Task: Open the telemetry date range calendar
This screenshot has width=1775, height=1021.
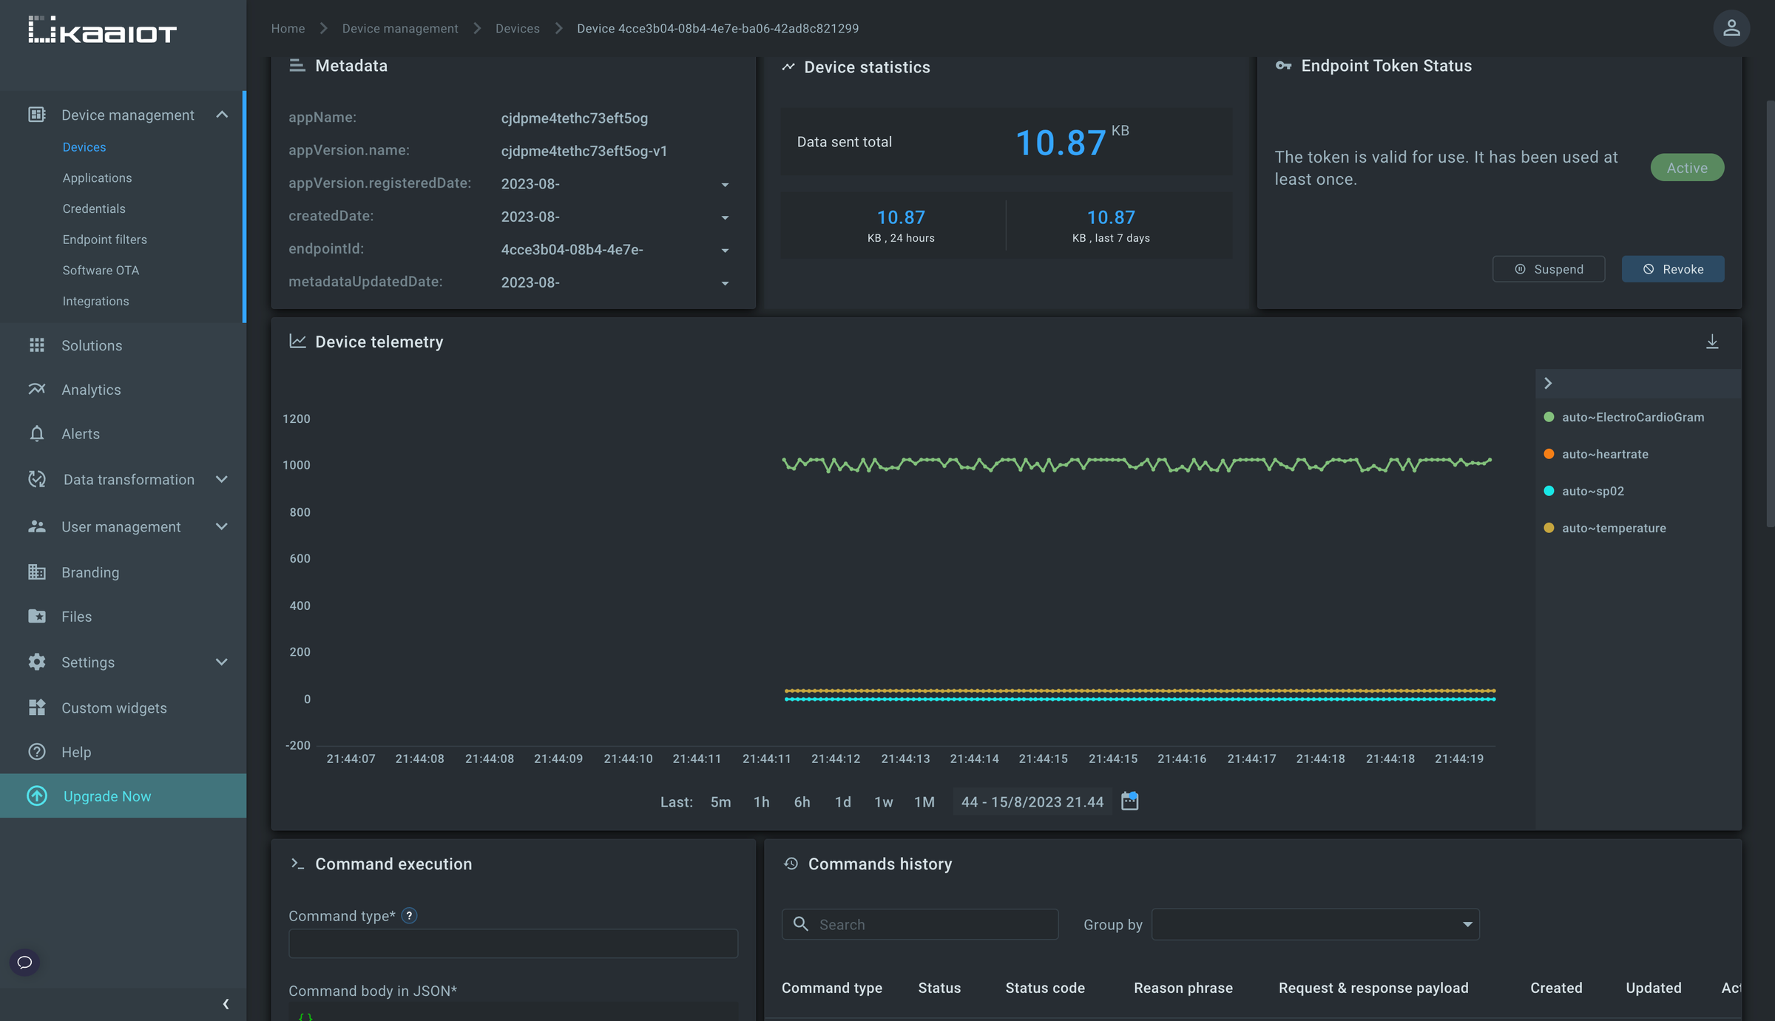Action: click(x=1129, y=801)
